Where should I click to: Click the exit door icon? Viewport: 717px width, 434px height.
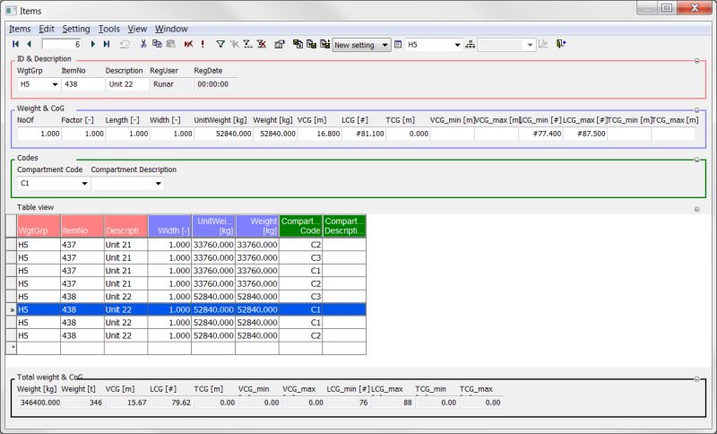click(561, 44)
